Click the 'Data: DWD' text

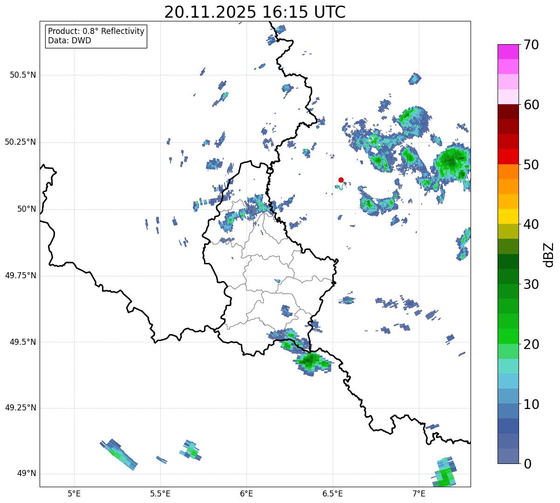(x=69, y=40)
